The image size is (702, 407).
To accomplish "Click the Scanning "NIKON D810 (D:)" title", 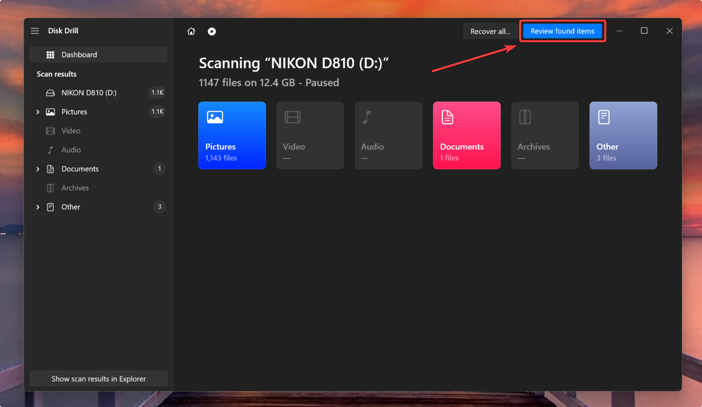I will [294, 63].
